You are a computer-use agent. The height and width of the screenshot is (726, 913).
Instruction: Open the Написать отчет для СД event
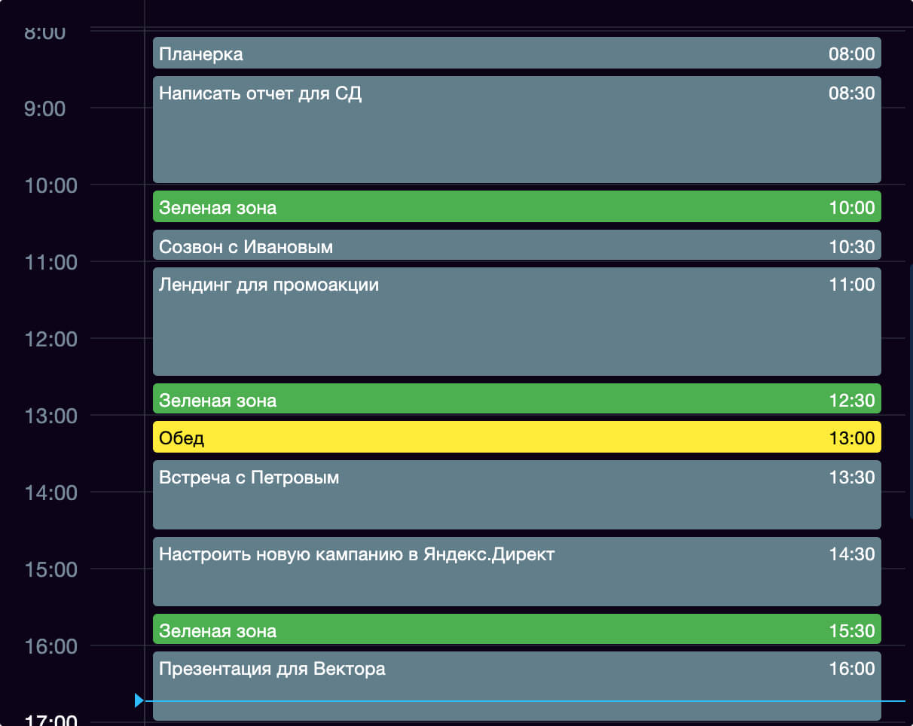517,130
